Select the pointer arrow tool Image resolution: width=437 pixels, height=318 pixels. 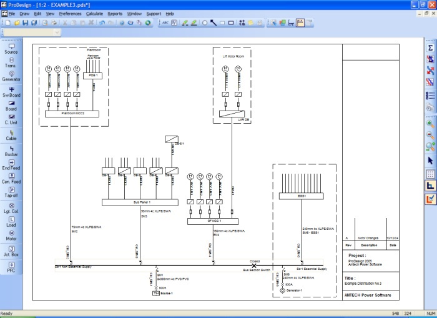430,161
